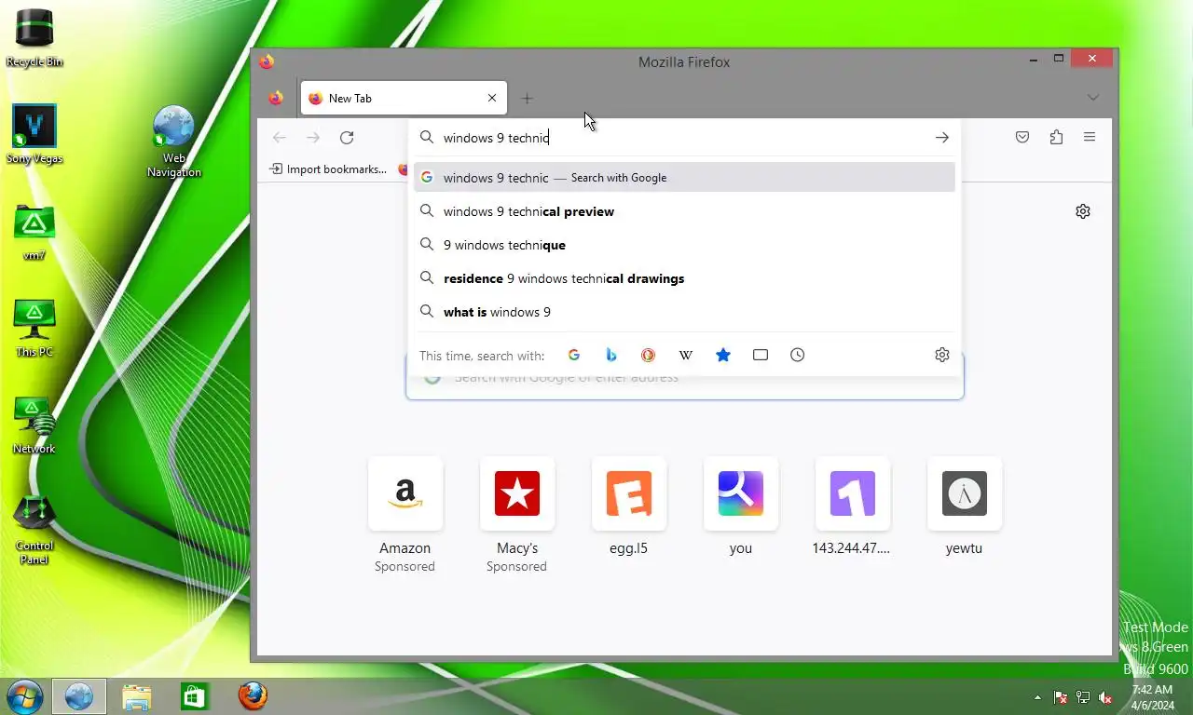This screenshot has width=1193, height=715.
Task: Close the New Tab tab
Action: pyautogui.click(x=492, y=98)
